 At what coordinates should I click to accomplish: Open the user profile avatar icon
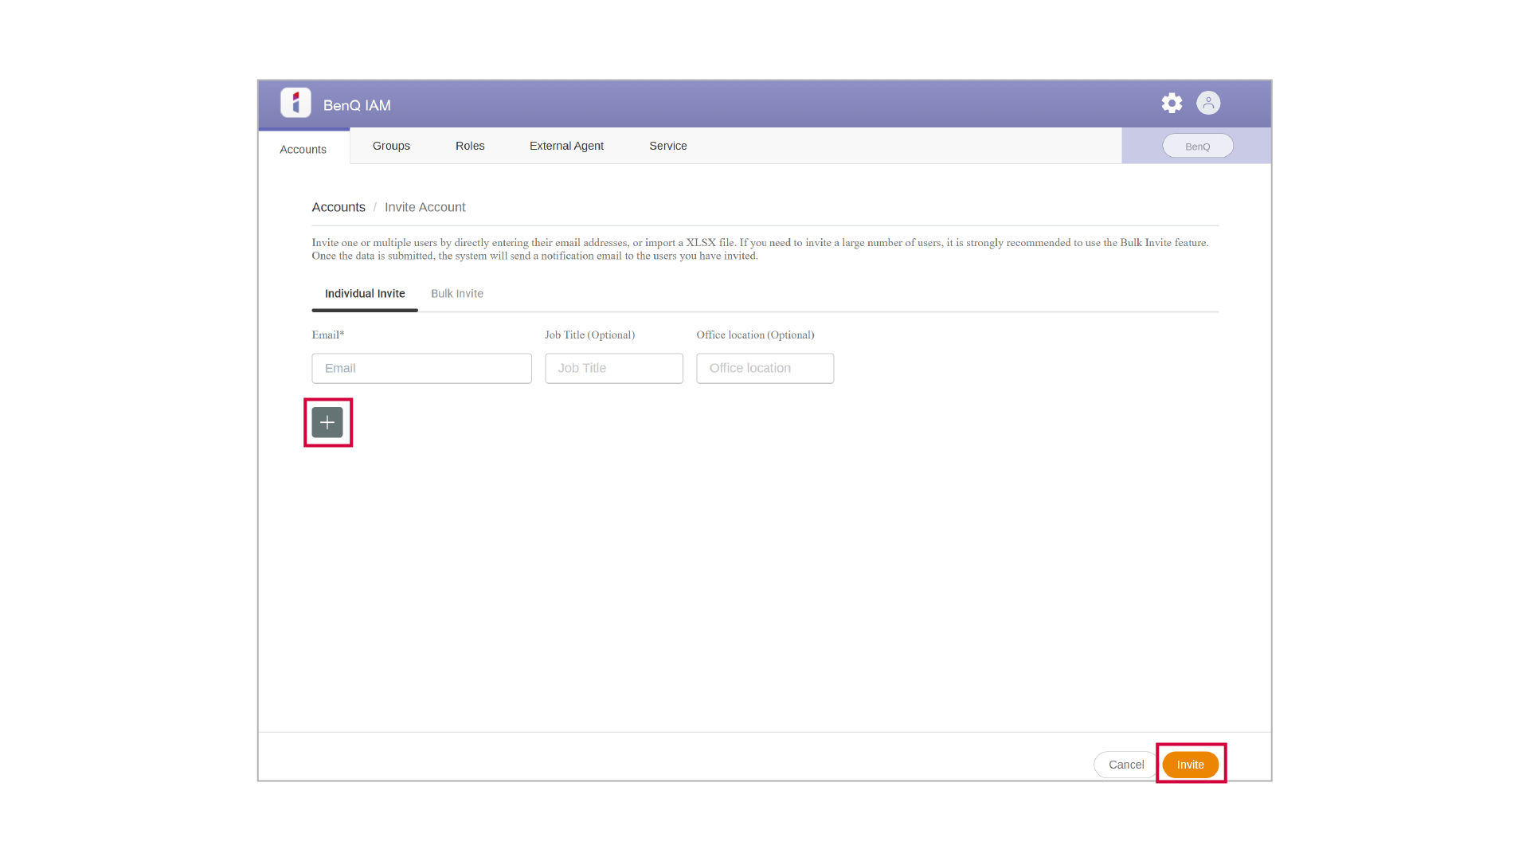(x=1207, y=104)
